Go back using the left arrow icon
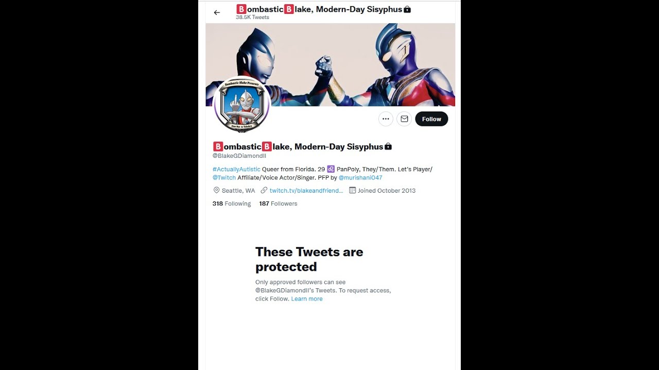 217,12
